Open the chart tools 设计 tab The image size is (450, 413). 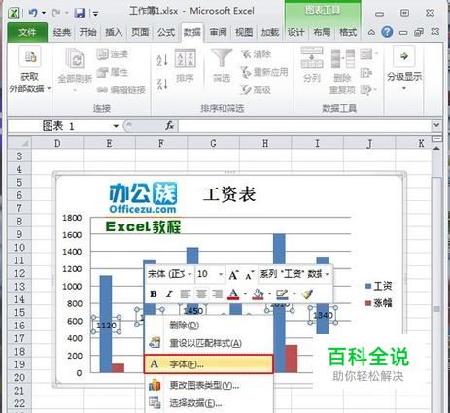coord(295,32)
